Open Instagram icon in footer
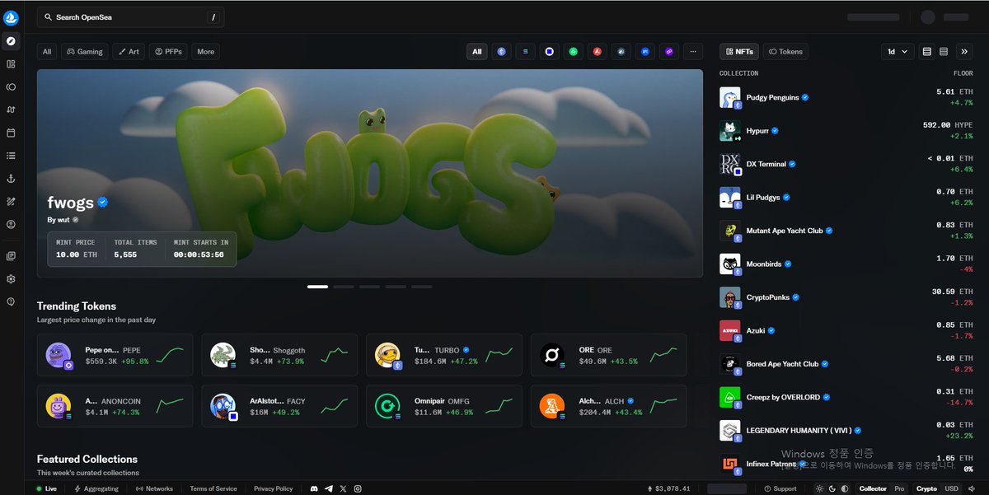This screenshot has width=989, height=495. pyautogui.click(x=358, y=488)
